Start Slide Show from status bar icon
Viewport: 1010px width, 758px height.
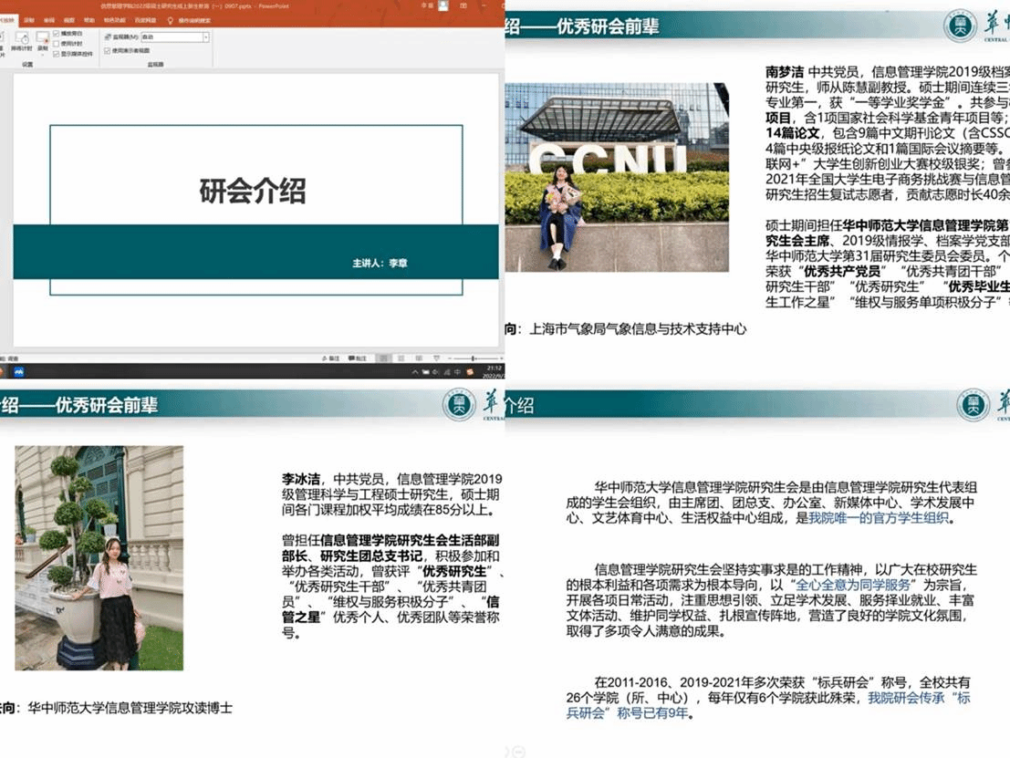(434, 358)
